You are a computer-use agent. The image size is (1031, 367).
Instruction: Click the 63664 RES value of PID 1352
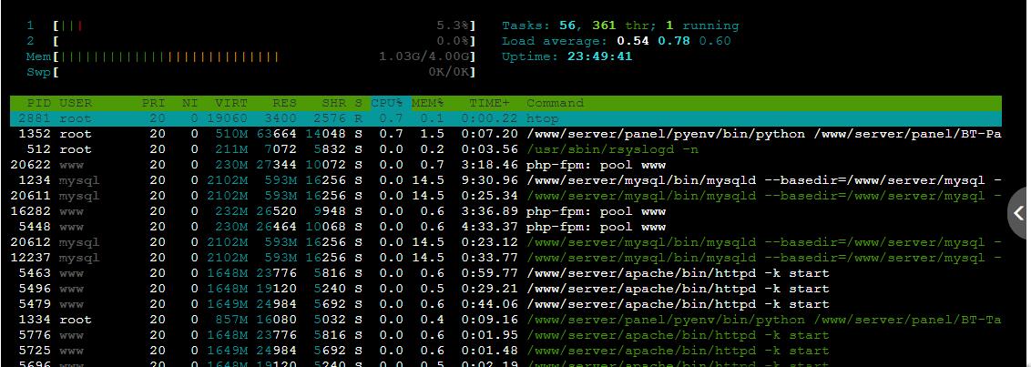point(277,134)
